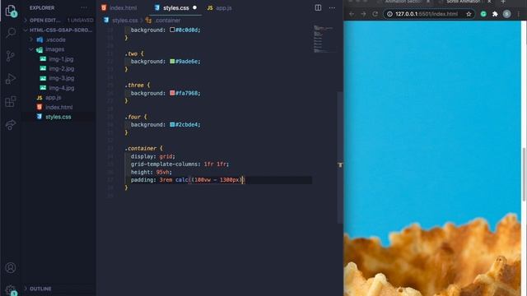Go back in the browser
The image size is (527, 296).
[x=352, y=14]
